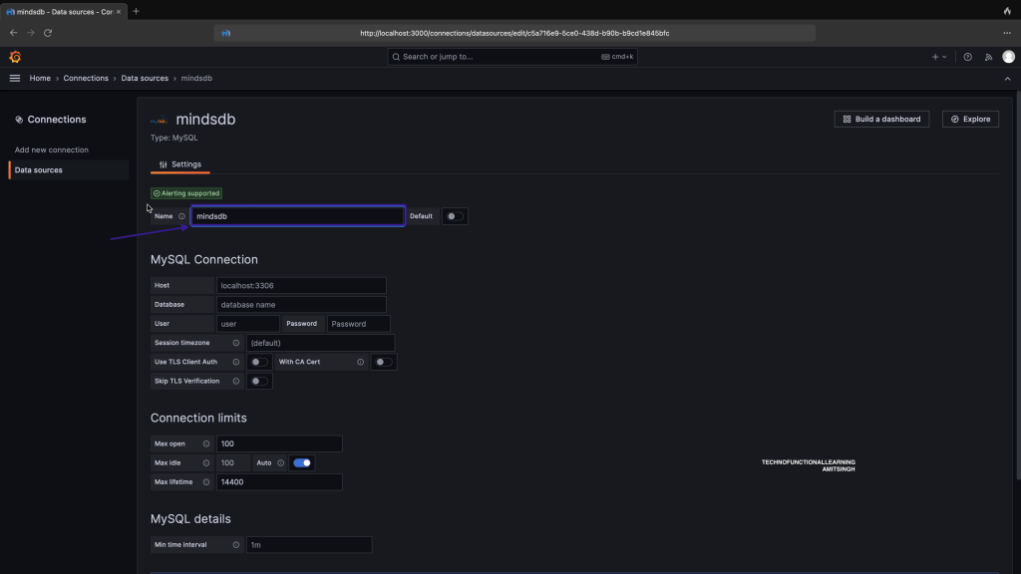The height and width of the screenshot is (574, 1021).
Task: Click the user profile avatar
Action: coord(1008,57)
